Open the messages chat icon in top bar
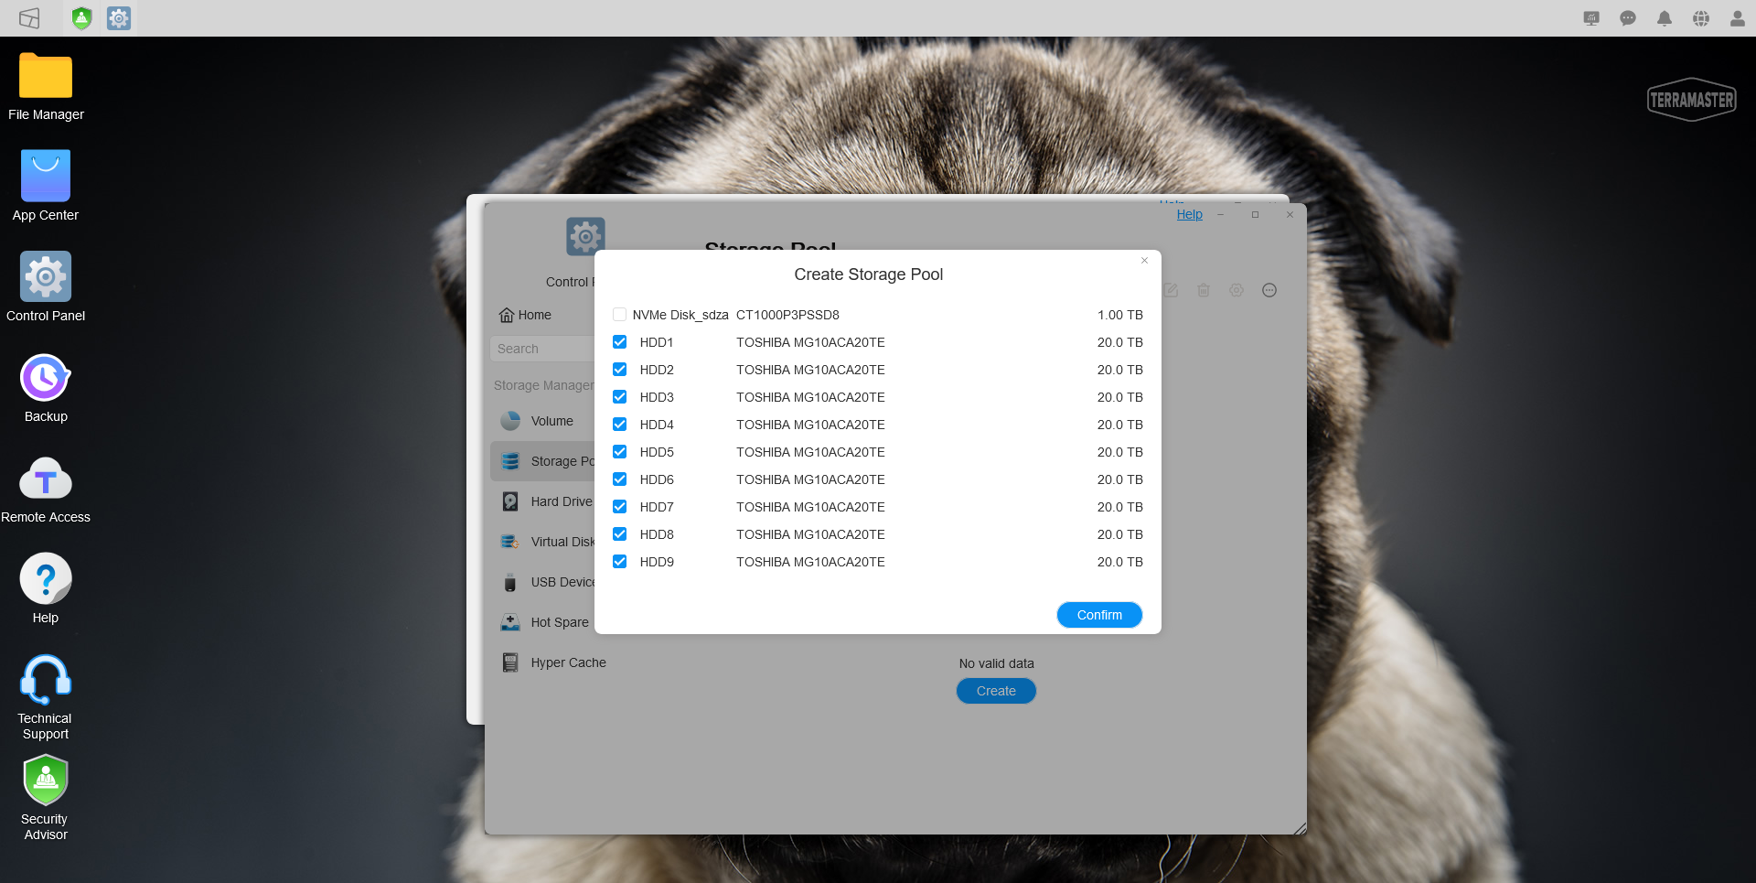This screenshot has width=1756, height=883. (1628, 18)
